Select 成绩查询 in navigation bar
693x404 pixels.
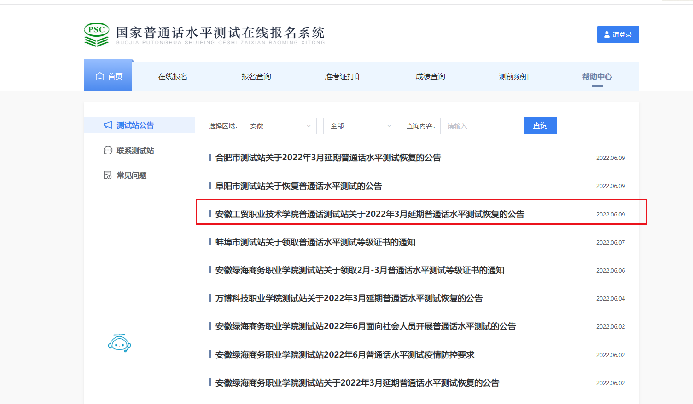click(430, 76)
